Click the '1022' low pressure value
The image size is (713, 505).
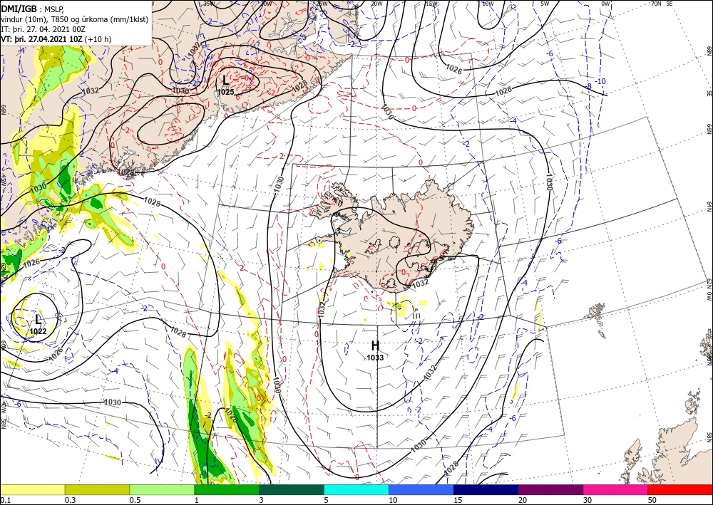38,331
